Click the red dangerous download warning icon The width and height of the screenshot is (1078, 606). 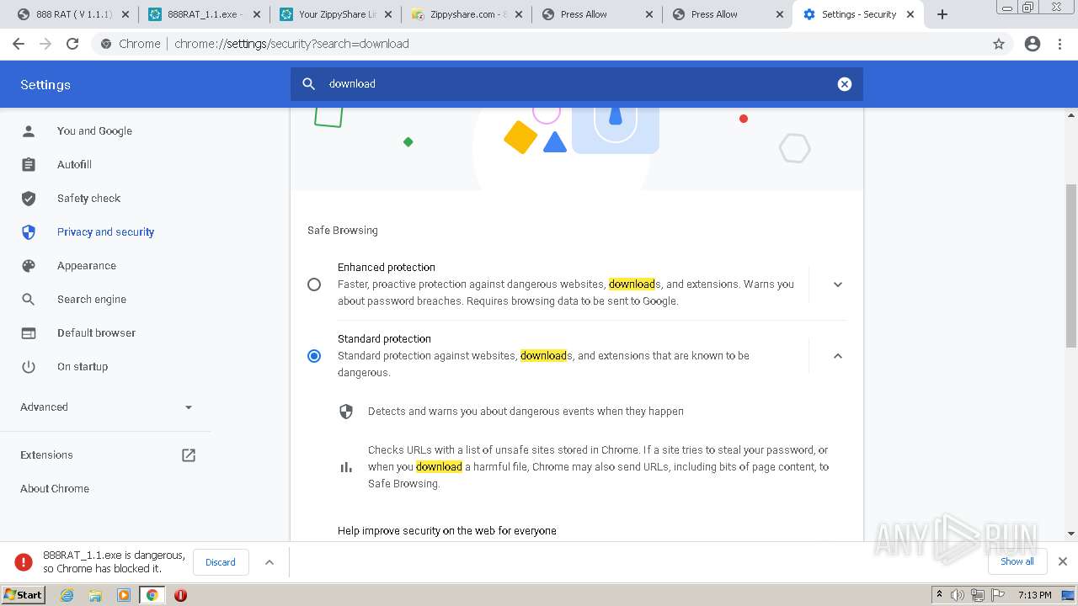pos(24,562)
